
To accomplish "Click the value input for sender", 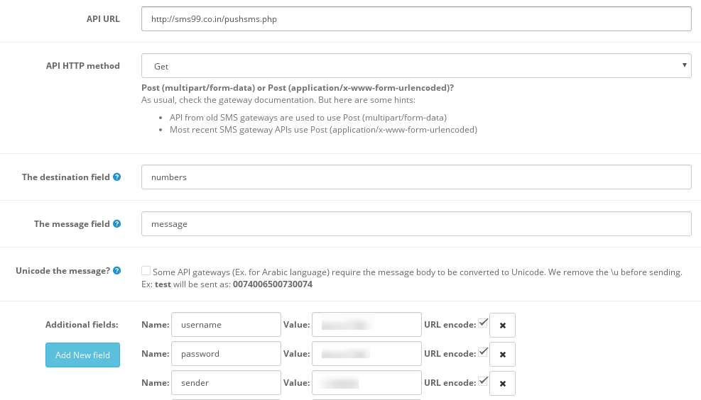I will coord(366,383).
